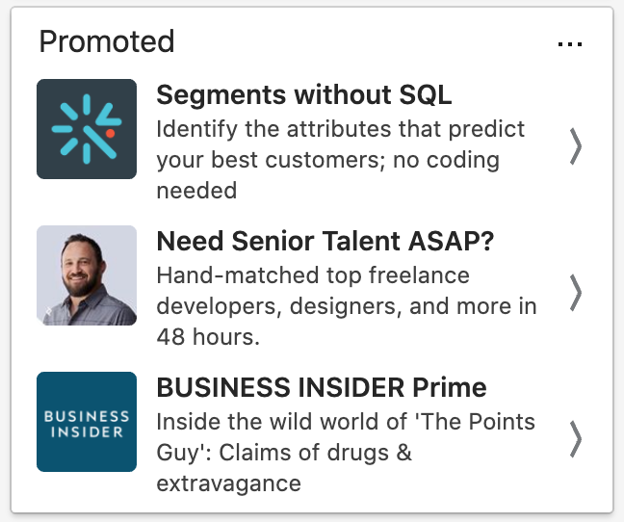
Task: Click the Business Insider logo
Action: pyautogui.click(x=87, y=422)
